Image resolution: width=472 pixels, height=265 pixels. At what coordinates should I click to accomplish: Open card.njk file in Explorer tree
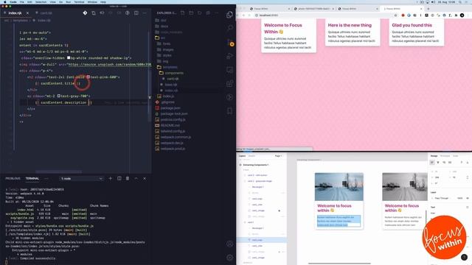(x=173, y=79)
